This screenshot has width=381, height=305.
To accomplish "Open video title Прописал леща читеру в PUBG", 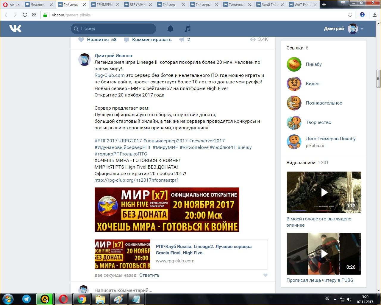I will point(320,280).
